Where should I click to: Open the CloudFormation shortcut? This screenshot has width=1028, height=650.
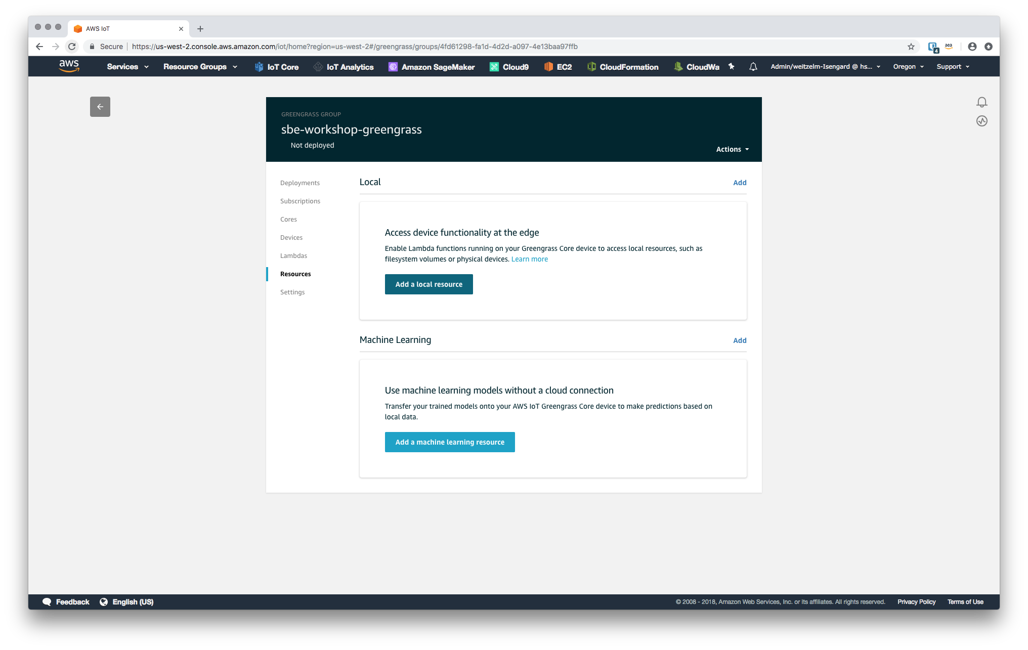623,67
